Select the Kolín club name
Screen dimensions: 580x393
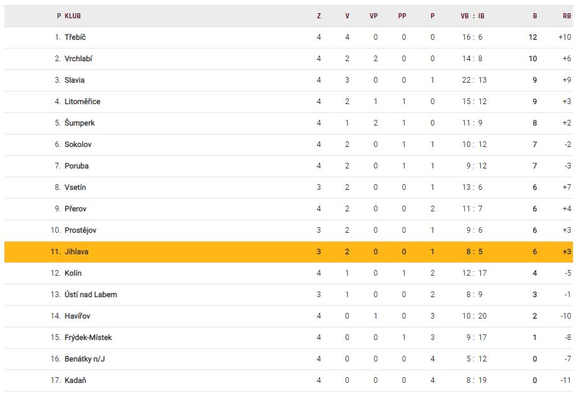pos(73,273)
